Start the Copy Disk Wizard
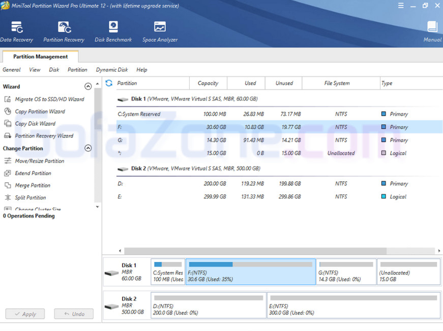Viewport: 443px width, 331px height. (x=35, y=124)
